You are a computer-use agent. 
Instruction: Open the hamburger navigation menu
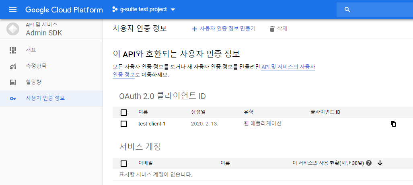[13, 10]
